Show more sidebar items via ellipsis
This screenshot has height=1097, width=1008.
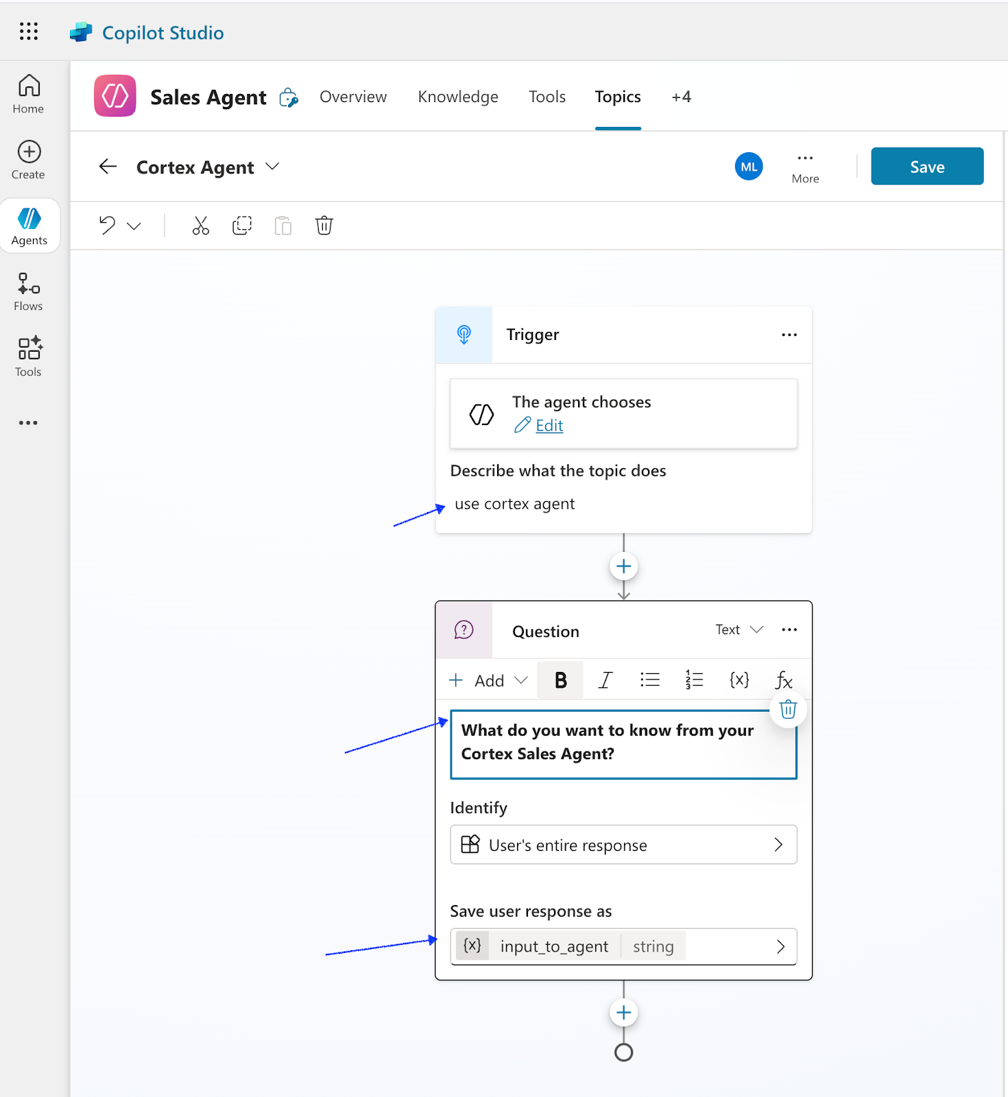pyautogui.click(x=28, y=423)
